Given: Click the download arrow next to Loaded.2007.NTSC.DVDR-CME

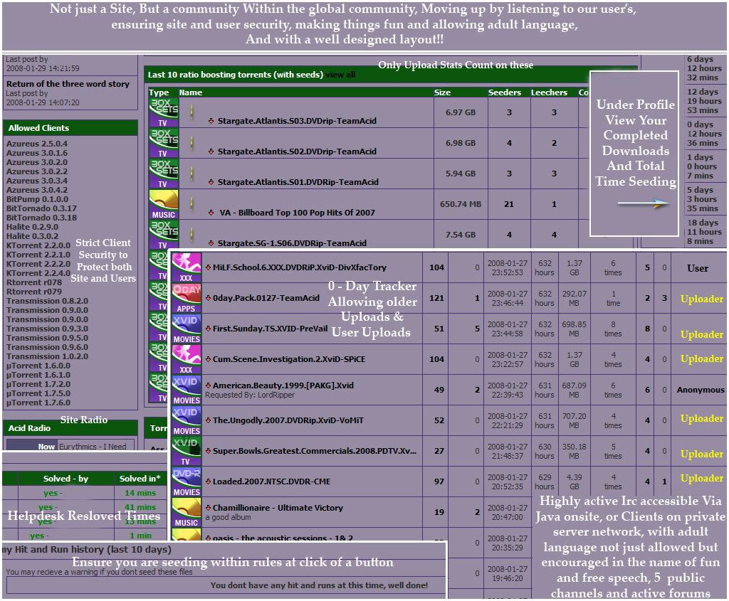Looking at the screenshot, I should [x=209, y=482].
